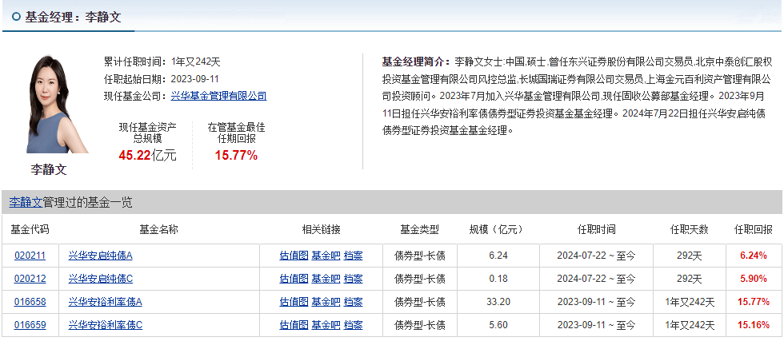Open 档案 for 兴华安裕利率债C

[354, 325]
